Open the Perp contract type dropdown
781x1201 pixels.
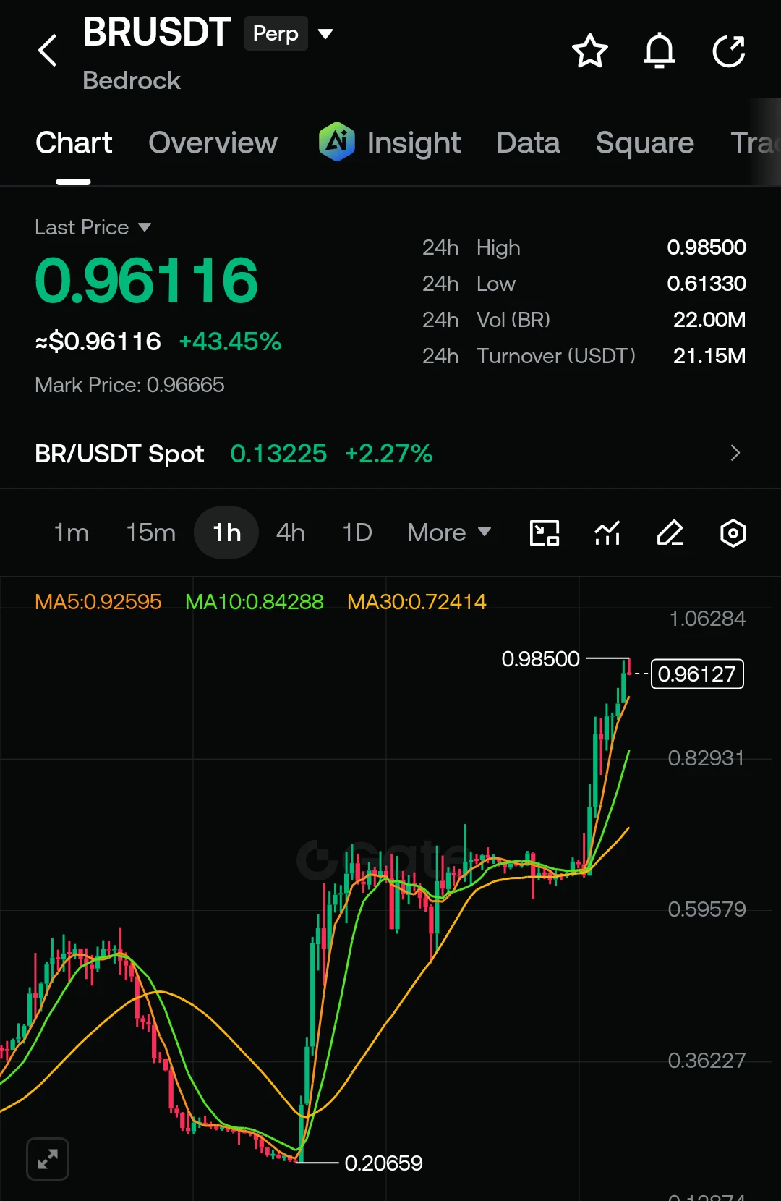click(x=325, y=33)
